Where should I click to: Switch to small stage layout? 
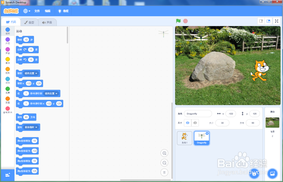point(261,21)
